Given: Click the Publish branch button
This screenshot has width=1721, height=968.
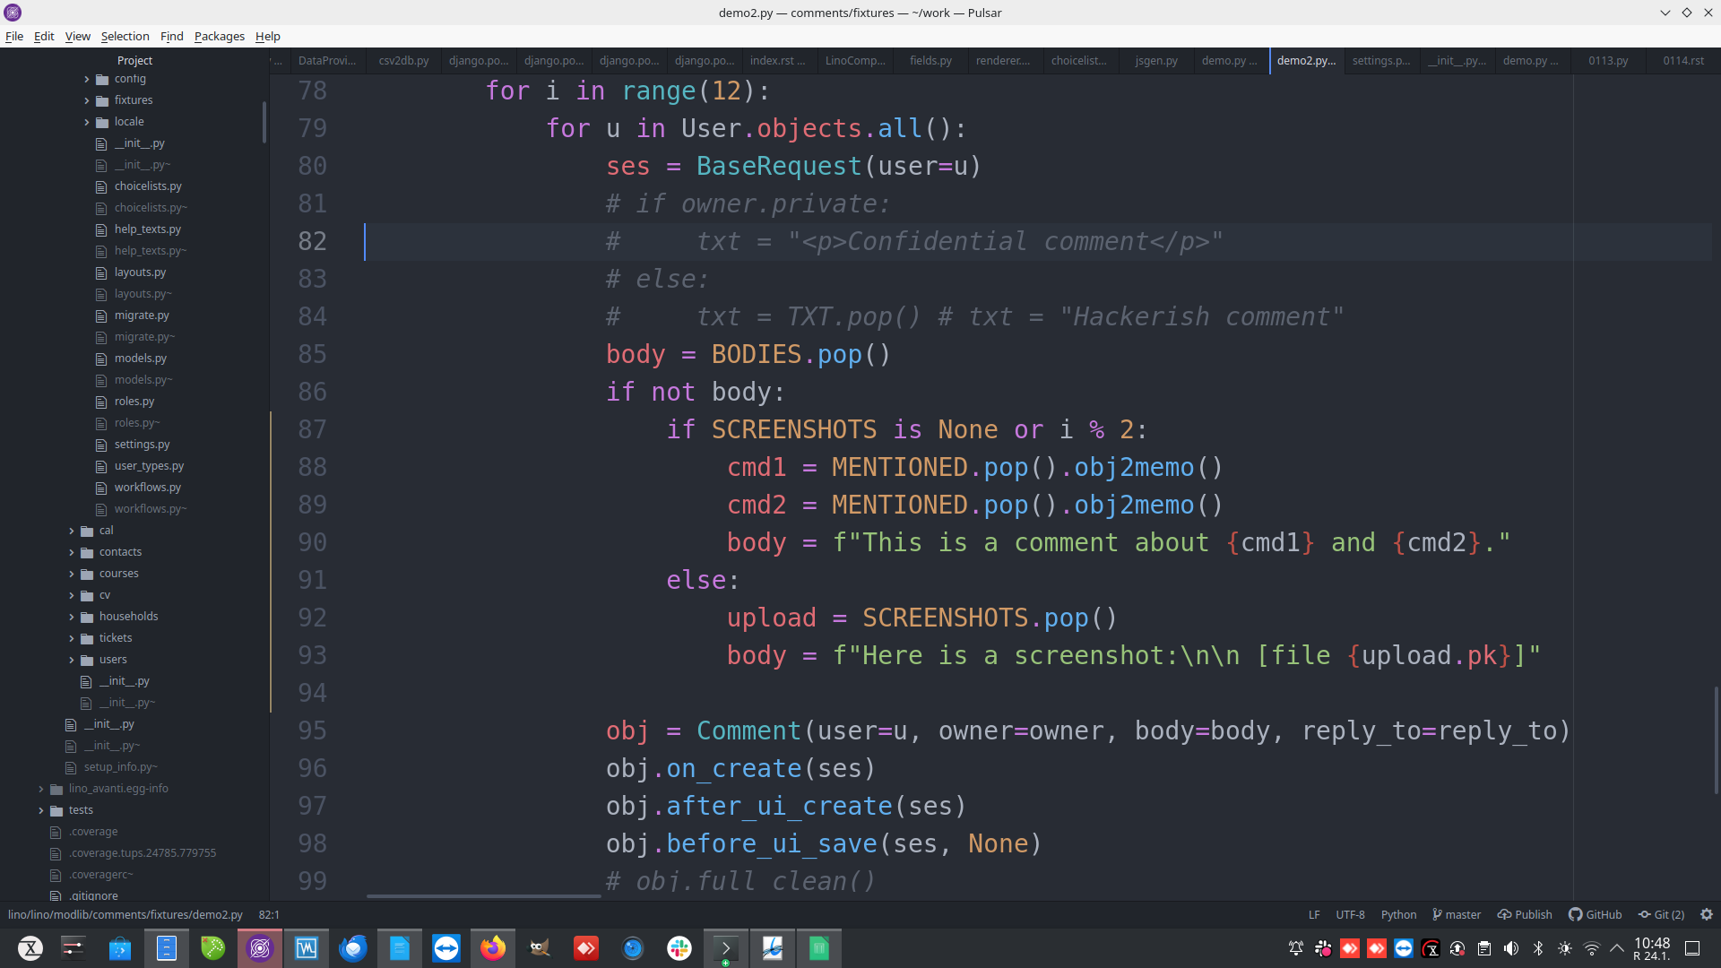Looking at the screenshot, I should click(1525, 914).
